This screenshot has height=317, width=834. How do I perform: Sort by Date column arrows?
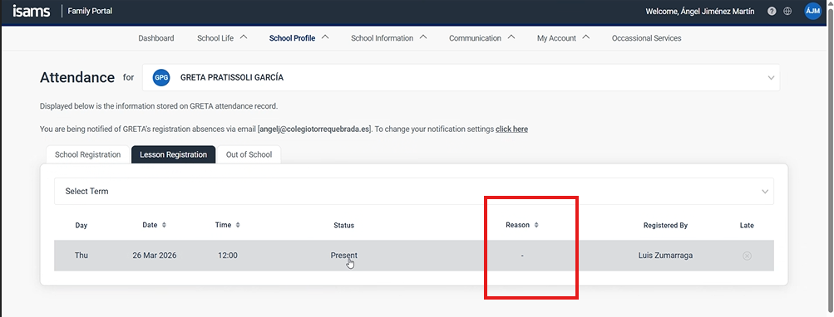tap(164, 225)
